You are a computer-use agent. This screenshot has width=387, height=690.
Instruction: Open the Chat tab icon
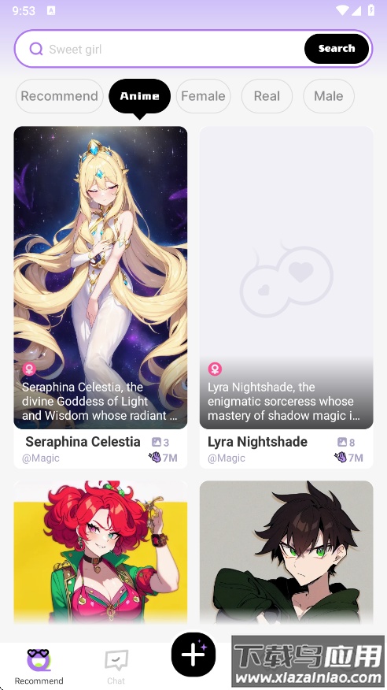click(116, 660)
